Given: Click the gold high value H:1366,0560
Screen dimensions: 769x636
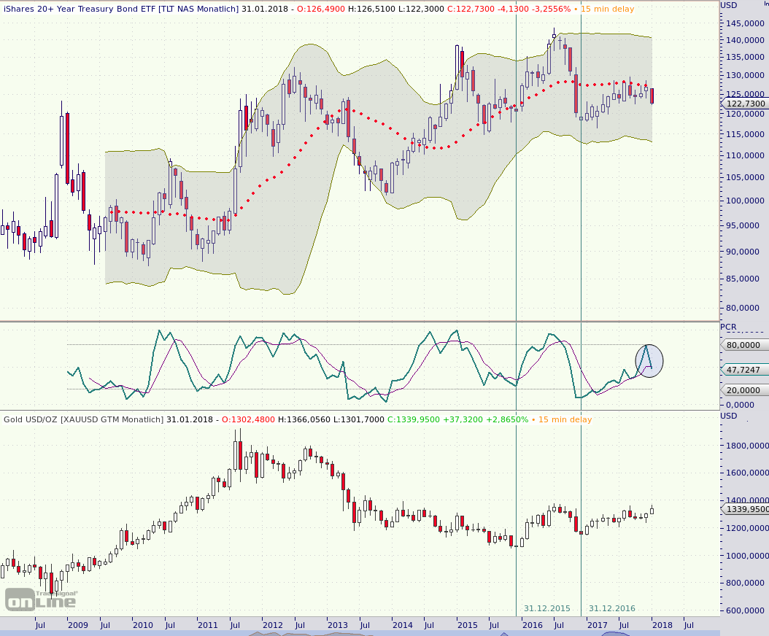Looking at the screenshot, I should 304,419.
